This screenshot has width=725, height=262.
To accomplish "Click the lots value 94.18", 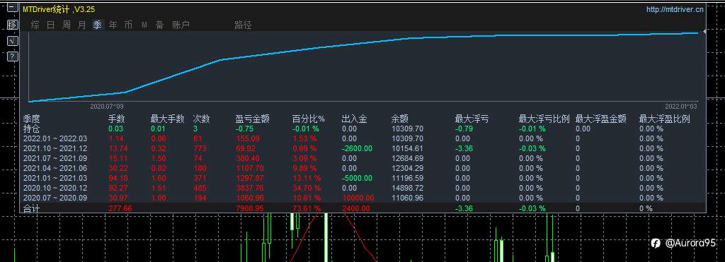I will 118,178.
